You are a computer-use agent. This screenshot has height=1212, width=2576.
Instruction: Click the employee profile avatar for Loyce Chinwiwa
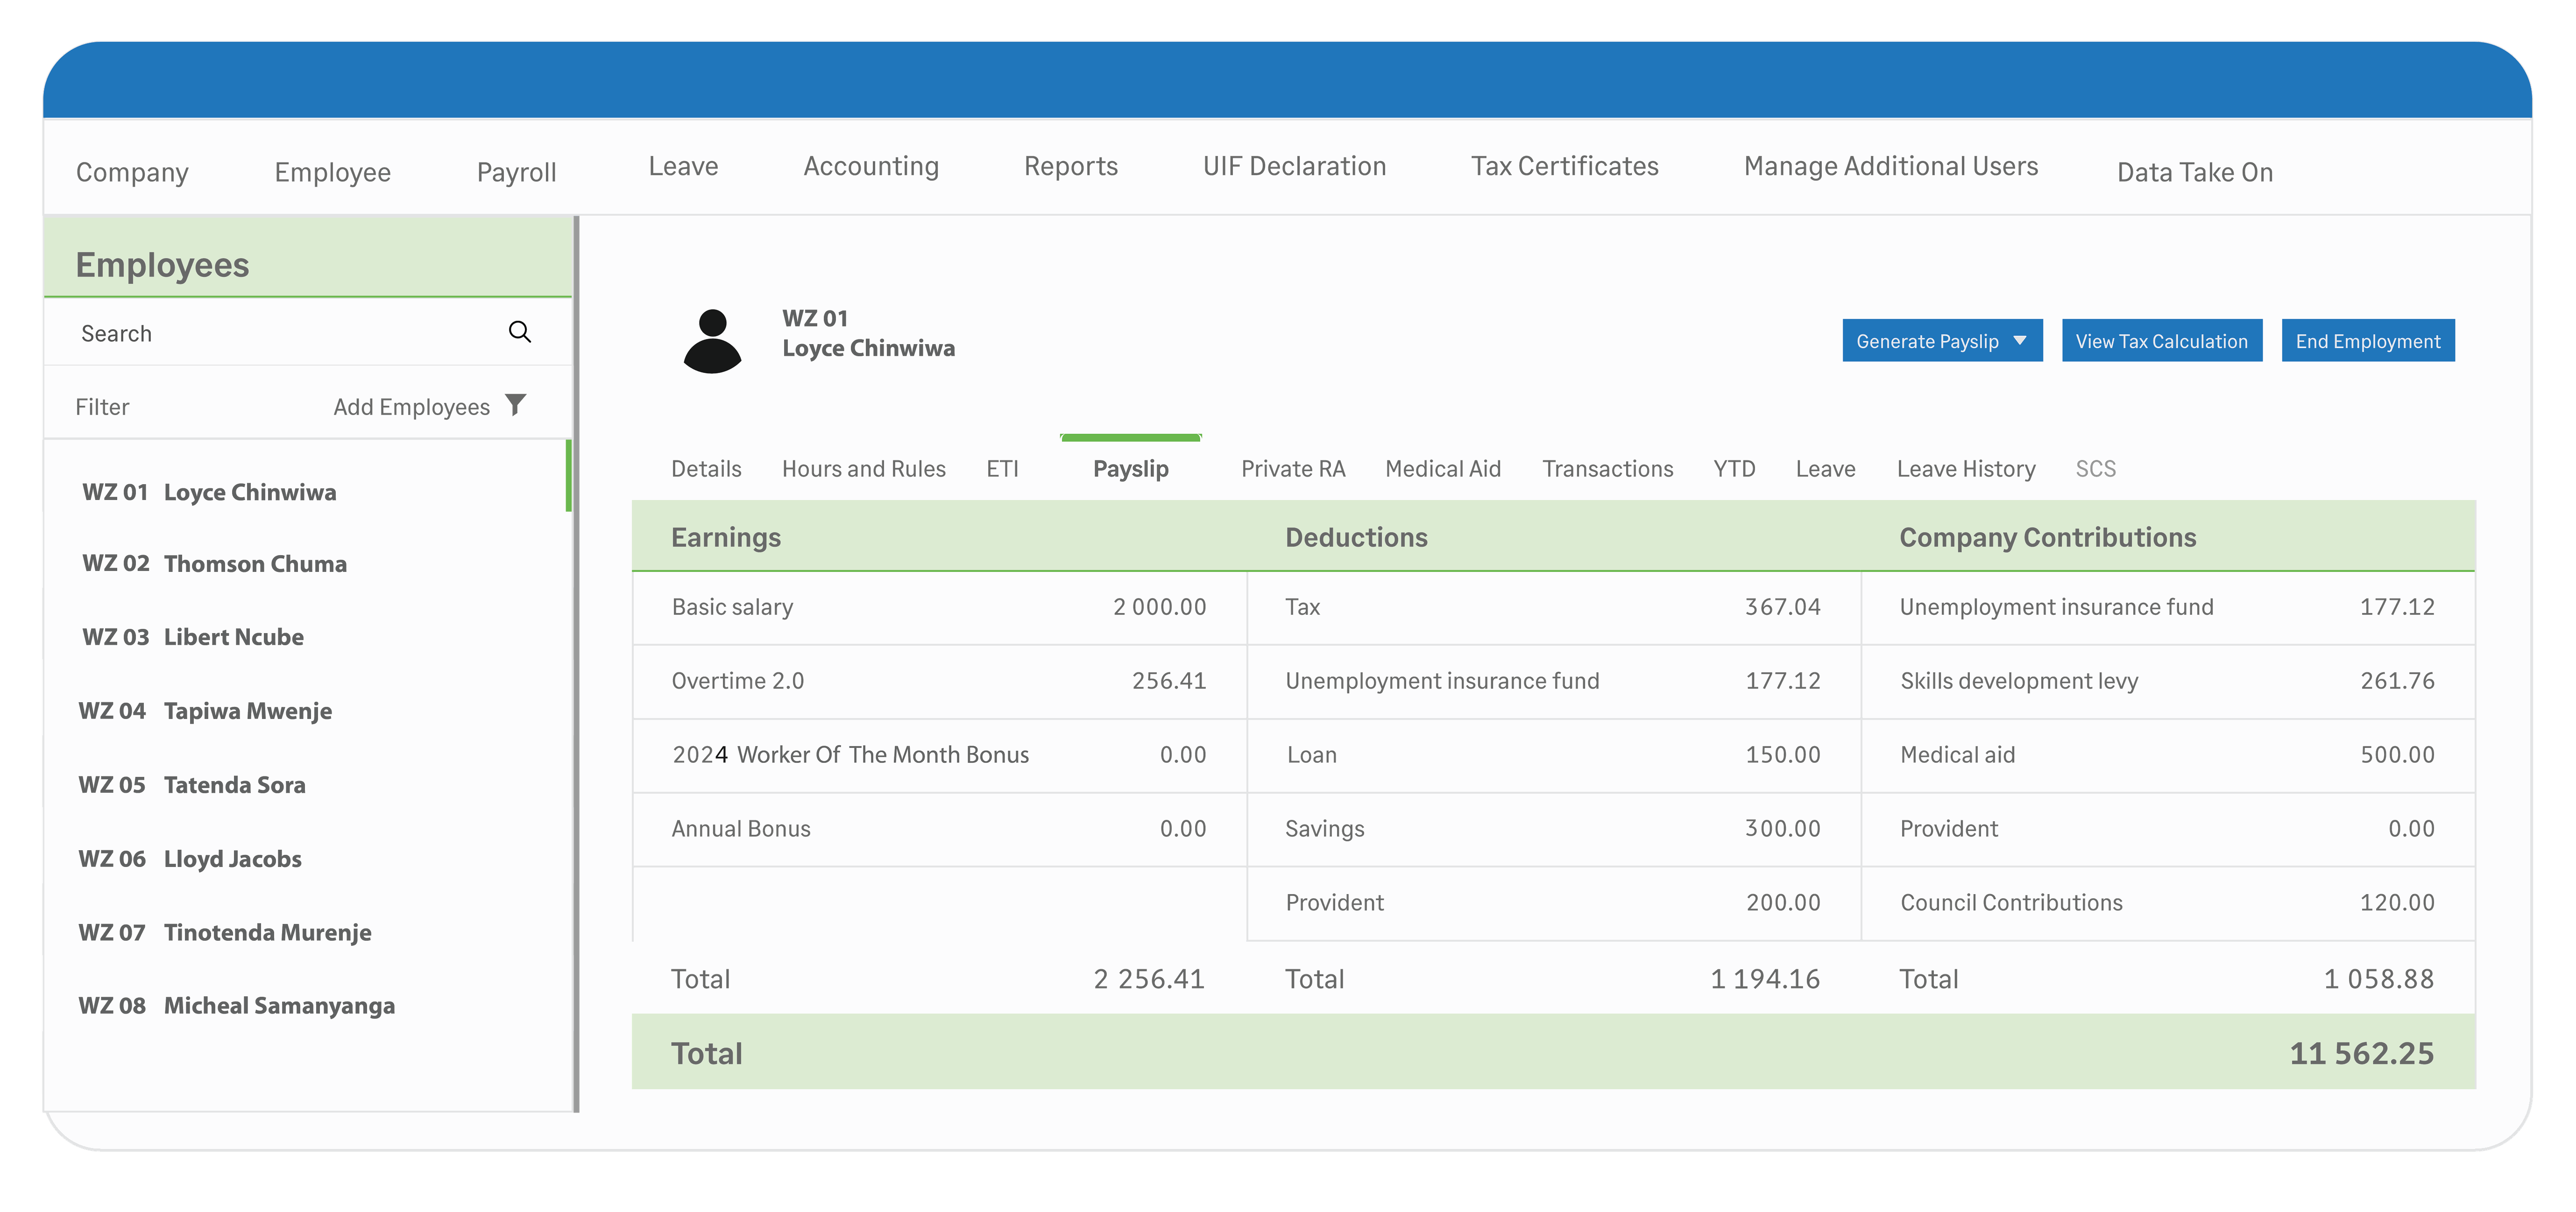coord(712,340)
